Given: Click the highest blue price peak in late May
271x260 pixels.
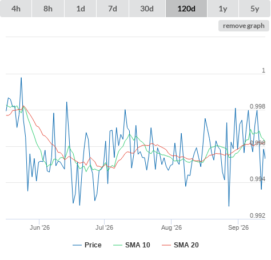Looking at the screenshot, I should click(x=21, y=78).
